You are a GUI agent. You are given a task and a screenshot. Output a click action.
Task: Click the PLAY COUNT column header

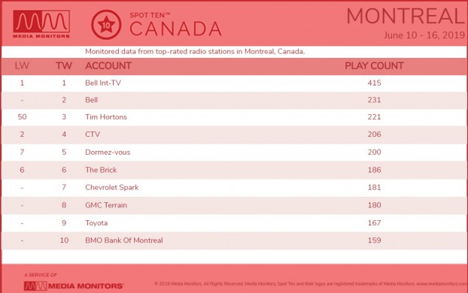point(374,66)
